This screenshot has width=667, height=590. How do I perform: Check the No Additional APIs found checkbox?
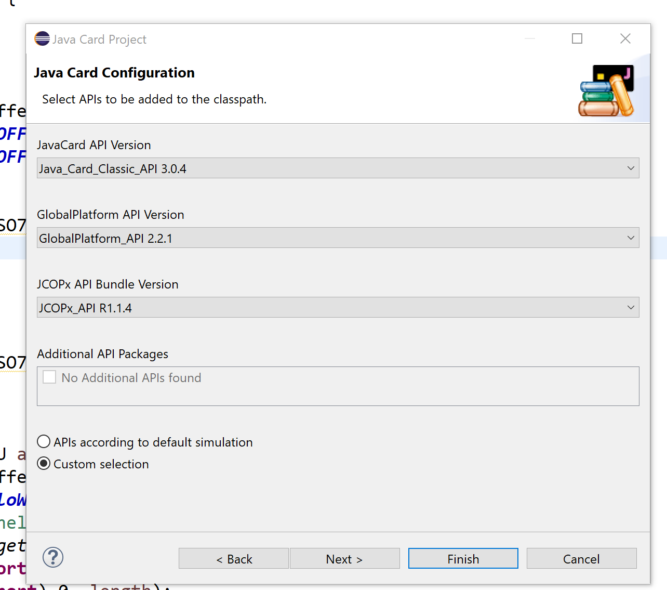[49, 376]
